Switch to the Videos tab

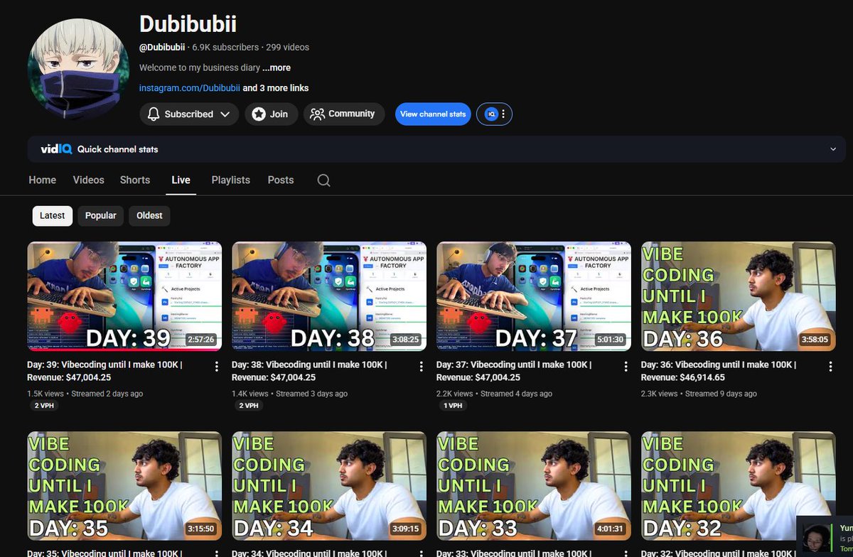(89, 180)
